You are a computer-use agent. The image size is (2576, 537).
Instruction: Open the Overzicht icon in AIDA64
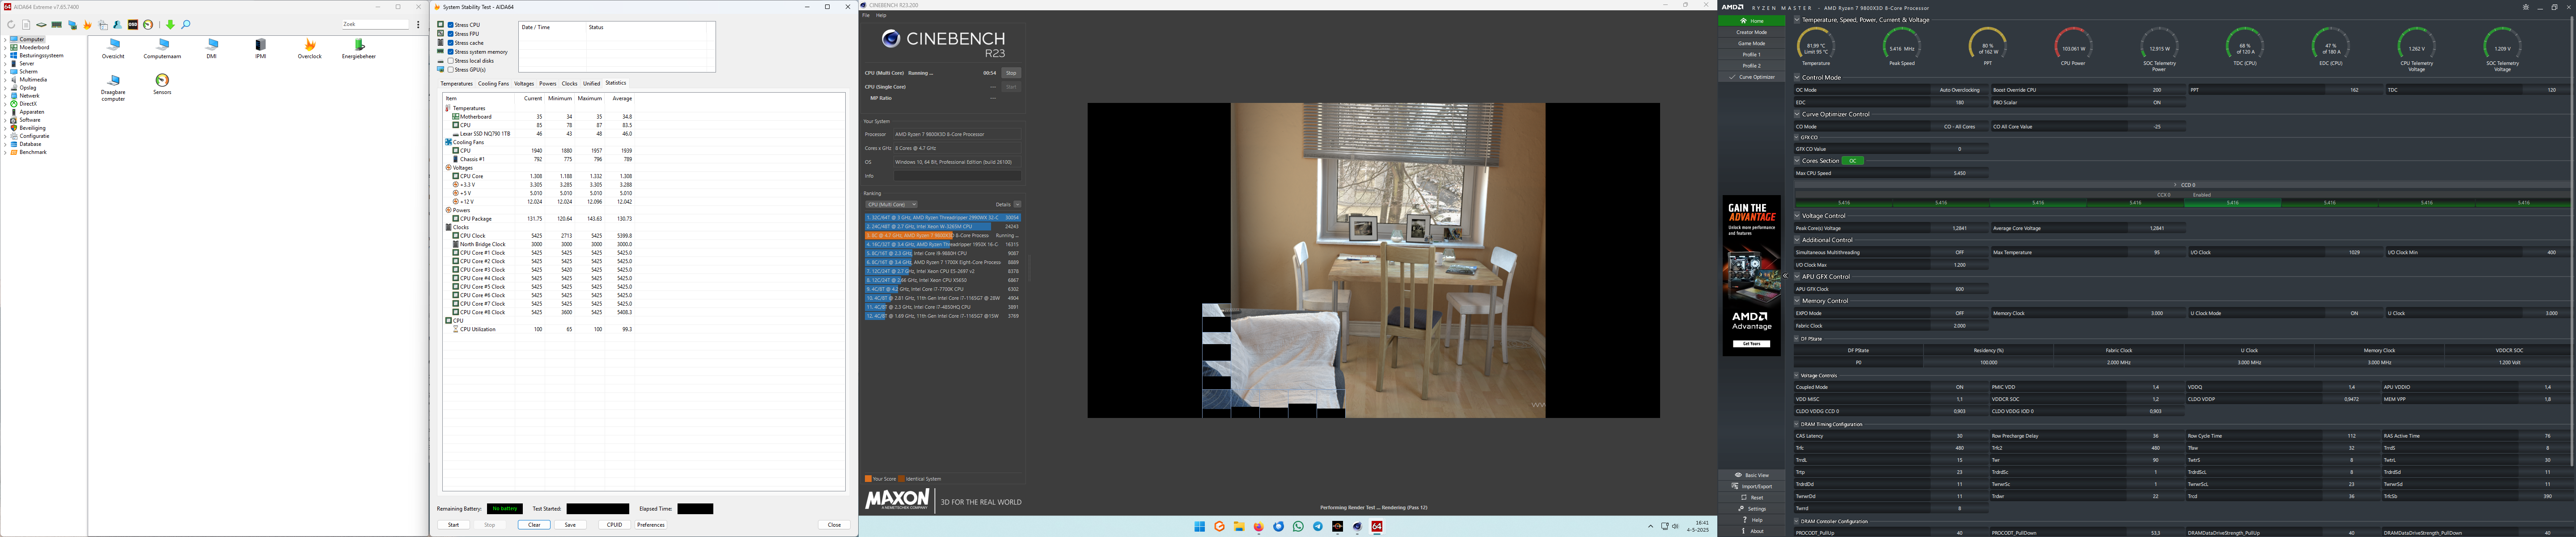[113, 49]
